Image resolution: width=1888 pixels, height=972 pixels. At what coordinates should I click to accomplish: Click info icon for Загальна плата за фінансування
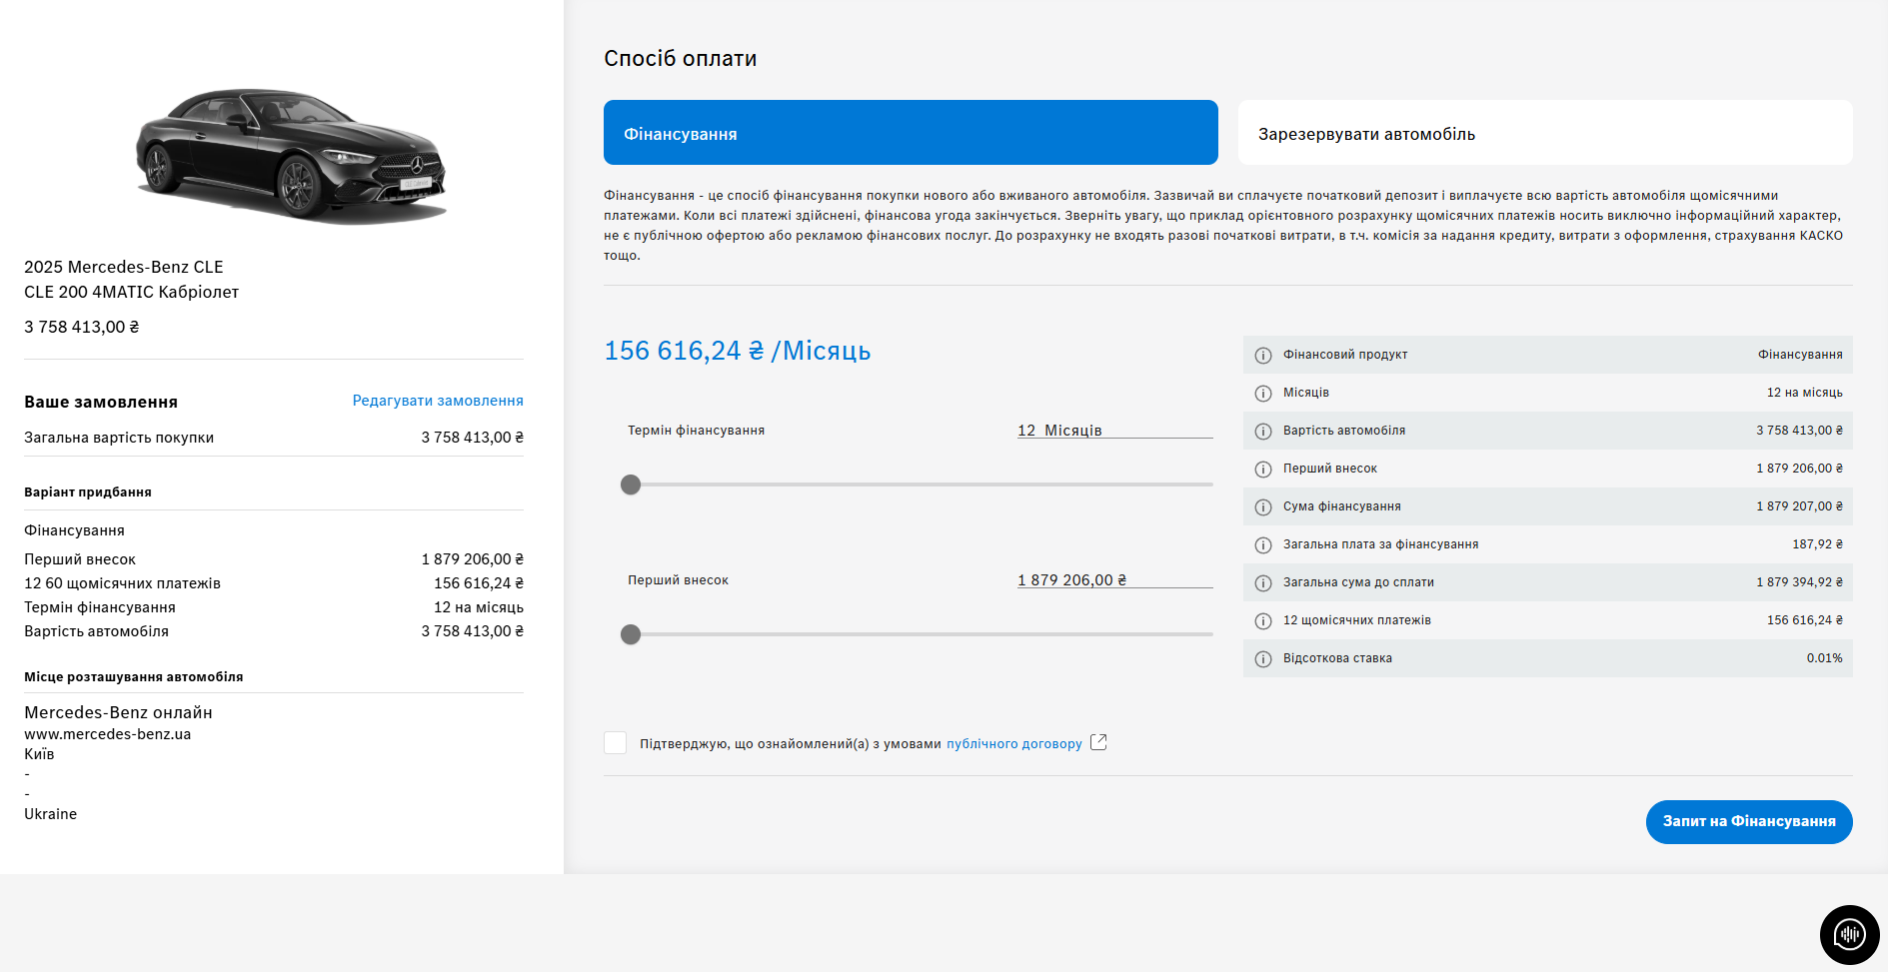pyautogui.click(x=1263, y=545)
